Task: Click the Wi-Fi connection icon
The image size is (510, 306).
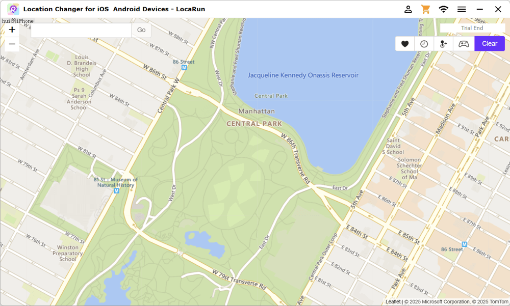Action: click(x=443, y=9)
